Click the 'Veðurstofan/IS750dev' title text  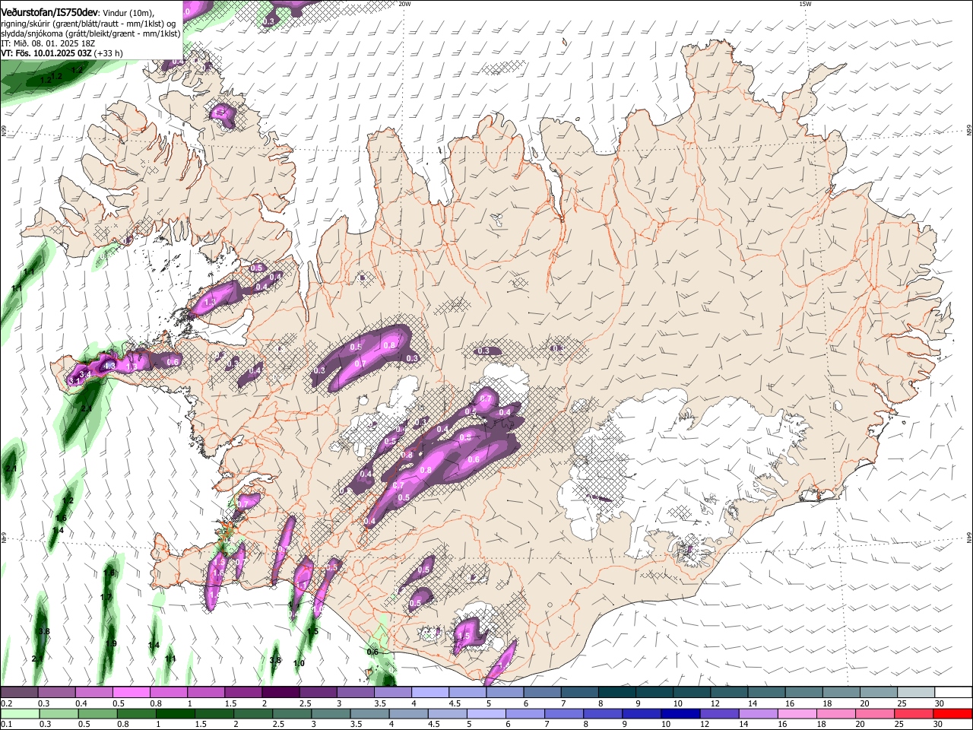click(50, 11)
